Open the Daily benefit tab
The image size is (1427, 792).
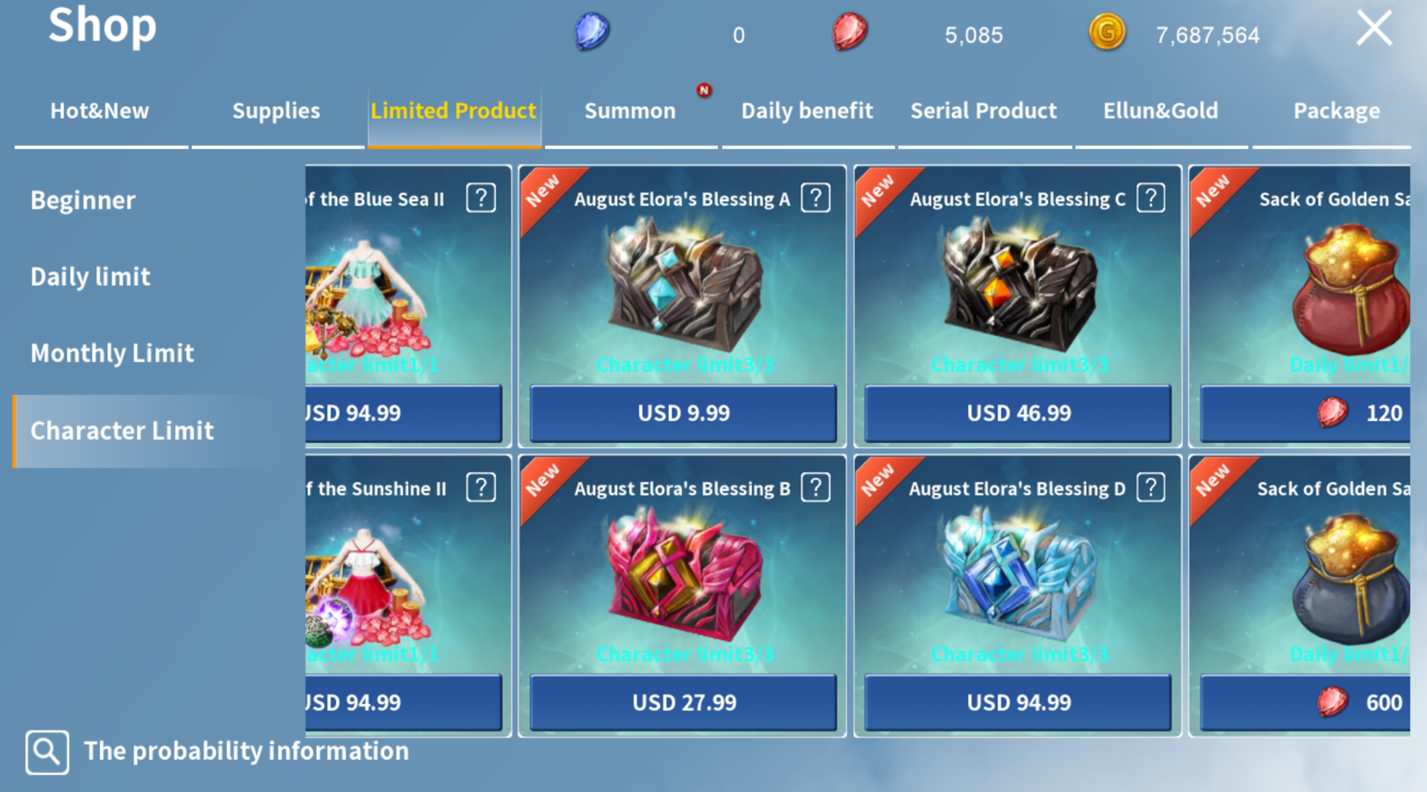click(807, 111)
